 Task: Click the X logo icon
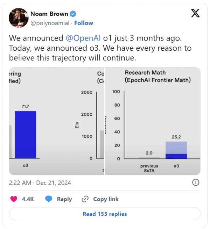pyautogui.click(x=195, y=13)
